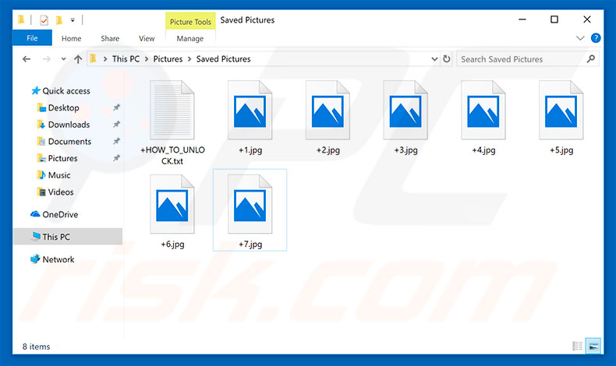Click the Back navigation arrow

click(x=27, y=59)
